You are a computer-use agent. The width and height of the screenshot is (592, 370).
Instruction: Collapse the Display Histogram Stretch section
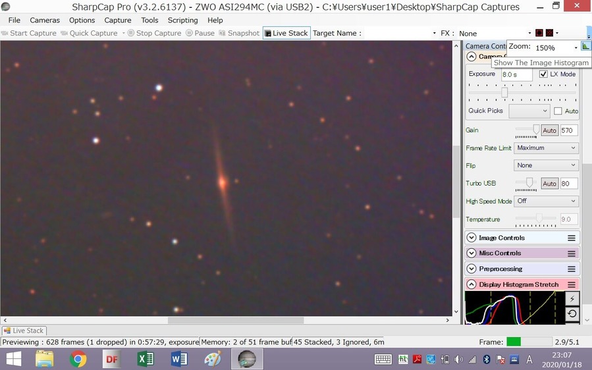coord(471,284)
